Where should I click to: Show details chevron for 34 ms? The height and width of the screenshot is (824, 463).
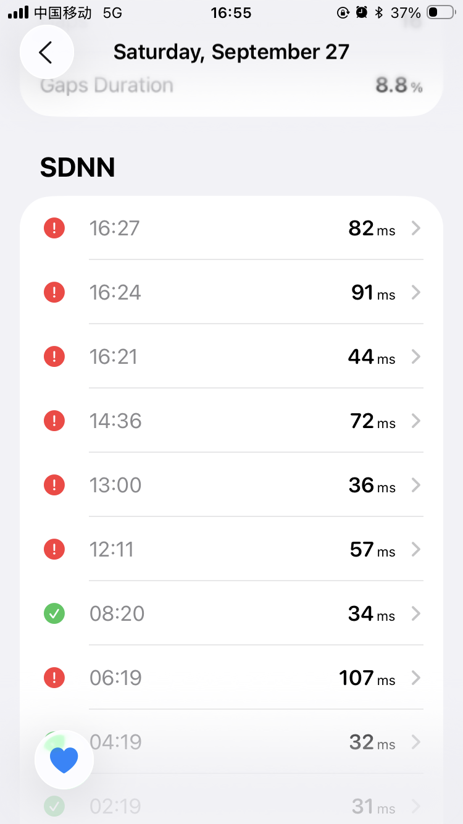tap(416, 614)
